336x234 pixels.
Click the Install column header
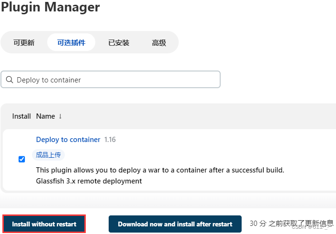pyautogui.click(x=21, y=116)
